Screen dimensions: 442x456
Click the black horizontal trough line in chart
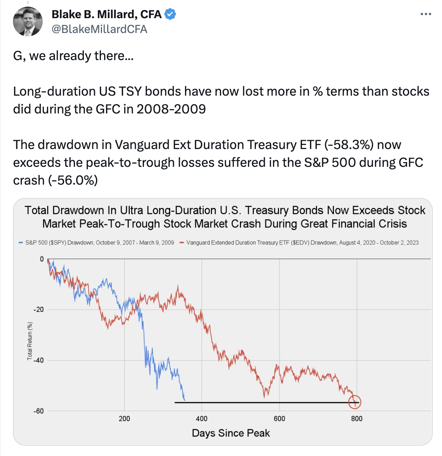click(260, 402)
